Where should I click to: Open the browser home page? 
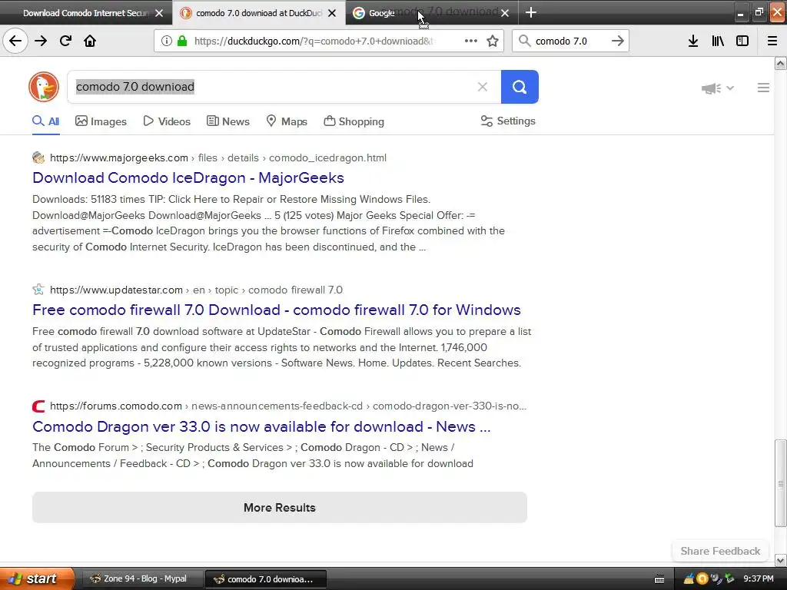click(90, 41)
